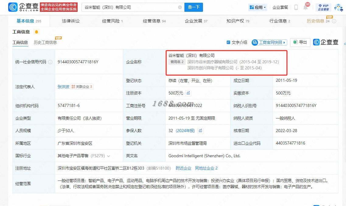Open the mobile phone icon in header
Screen dimensions: 346x206
296,7
